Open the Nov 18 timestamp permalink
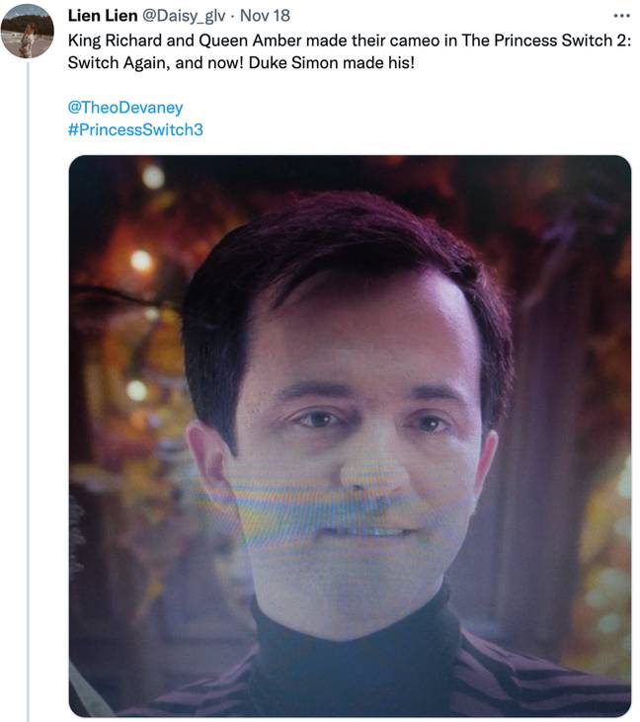Viewport: 640px width, 722px height. tap(265, 16)
